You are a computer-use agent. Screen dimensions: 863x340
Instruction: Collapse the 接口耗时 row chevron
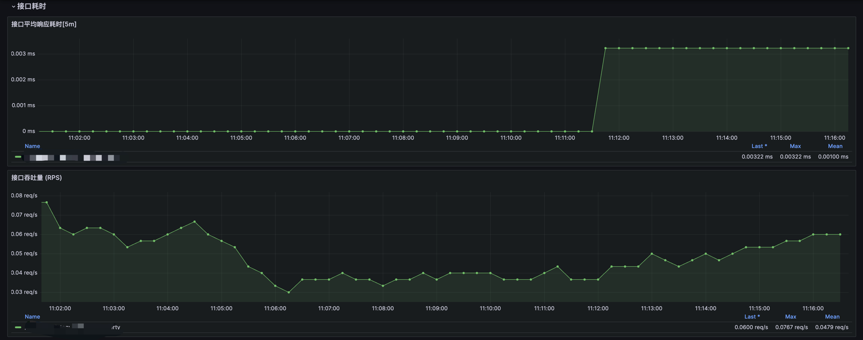tap(13, 7)
